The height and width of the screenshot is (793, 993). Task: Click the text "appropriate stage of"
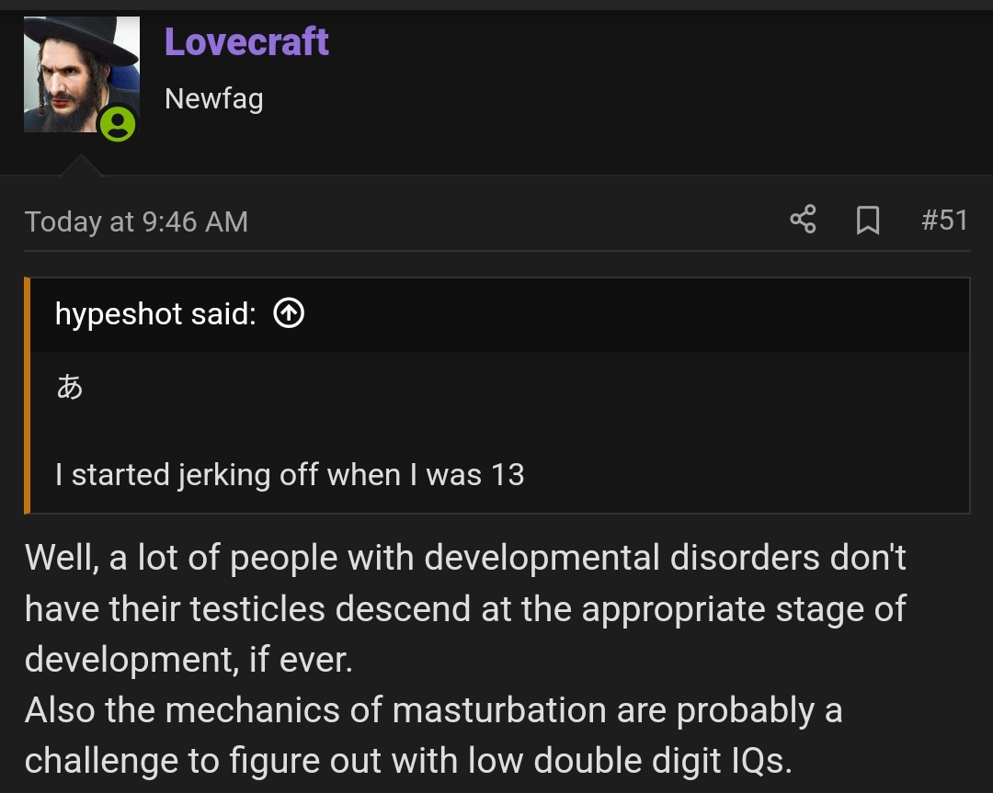[x=745, y=608]
